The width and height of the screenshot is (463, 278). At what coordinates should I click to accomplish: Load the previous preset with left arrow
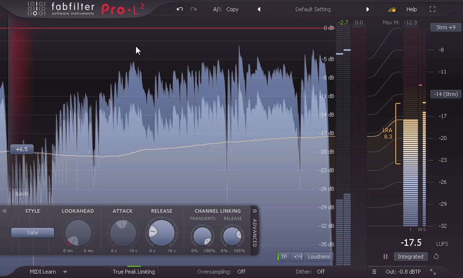pyautogui.click(x=259, y=9)
